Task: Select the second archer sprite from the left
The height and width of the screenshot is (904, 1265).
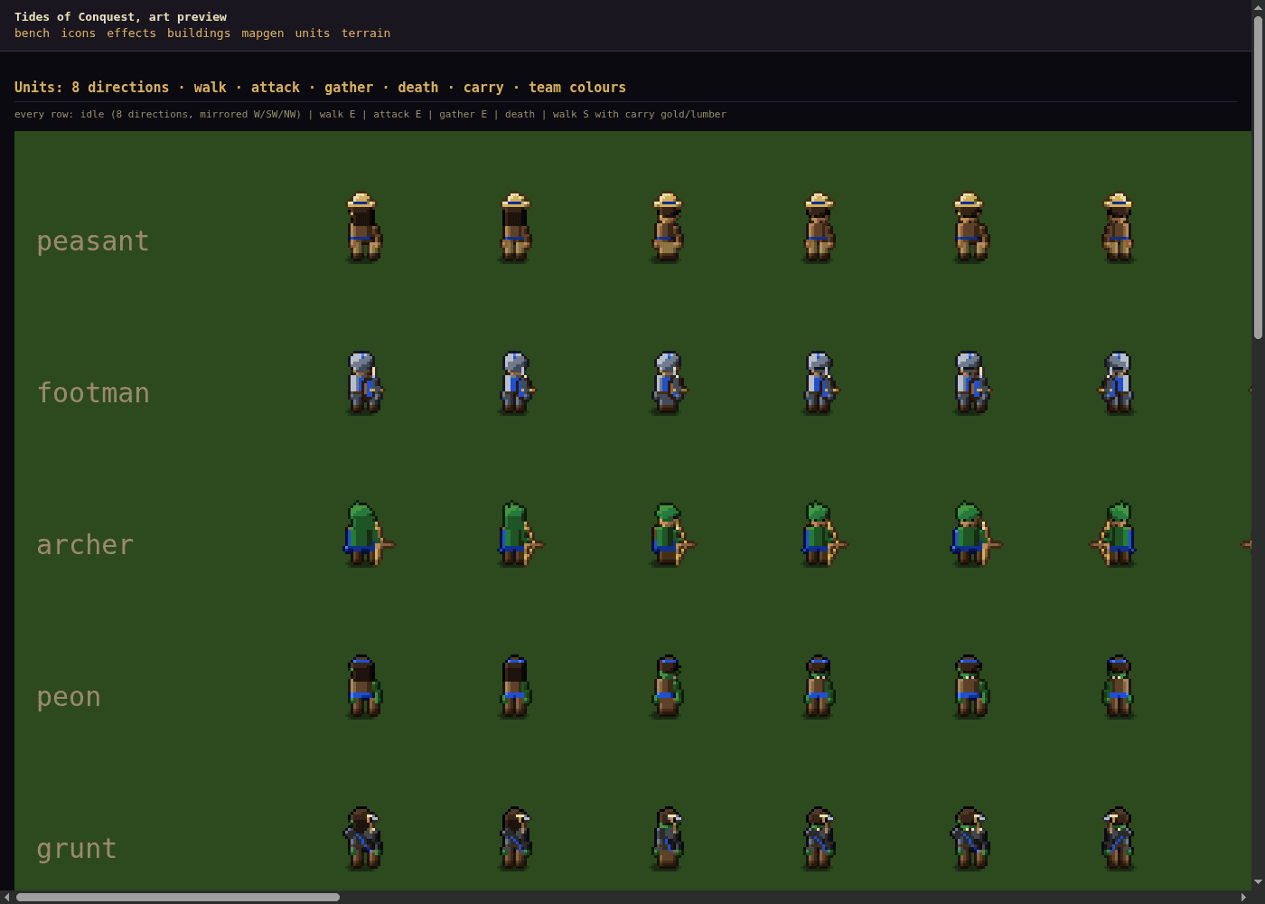Action: click(x=520, y=534)
